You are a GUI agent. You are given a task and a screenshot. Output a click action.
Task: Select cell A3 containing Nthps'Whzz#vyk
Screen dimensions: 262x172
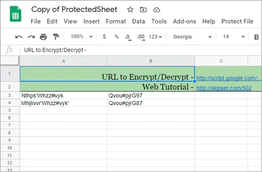(x=63, y=96)
